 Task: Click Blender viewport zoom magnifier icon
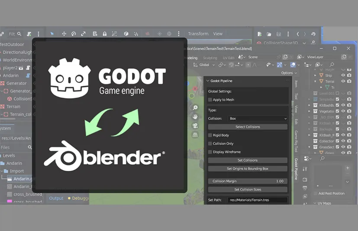[195, 108]
